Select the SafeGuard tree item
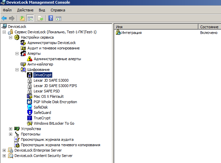 pyautogui.click(x=42, y=113)
